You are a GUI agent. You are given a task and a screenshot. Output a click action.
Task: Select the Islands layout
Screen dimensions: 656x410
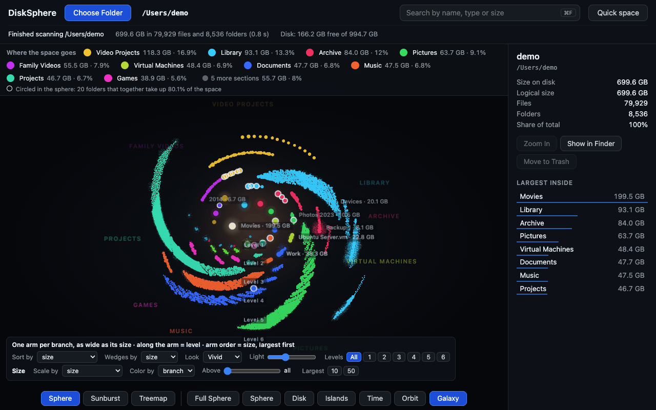point(337,398)
